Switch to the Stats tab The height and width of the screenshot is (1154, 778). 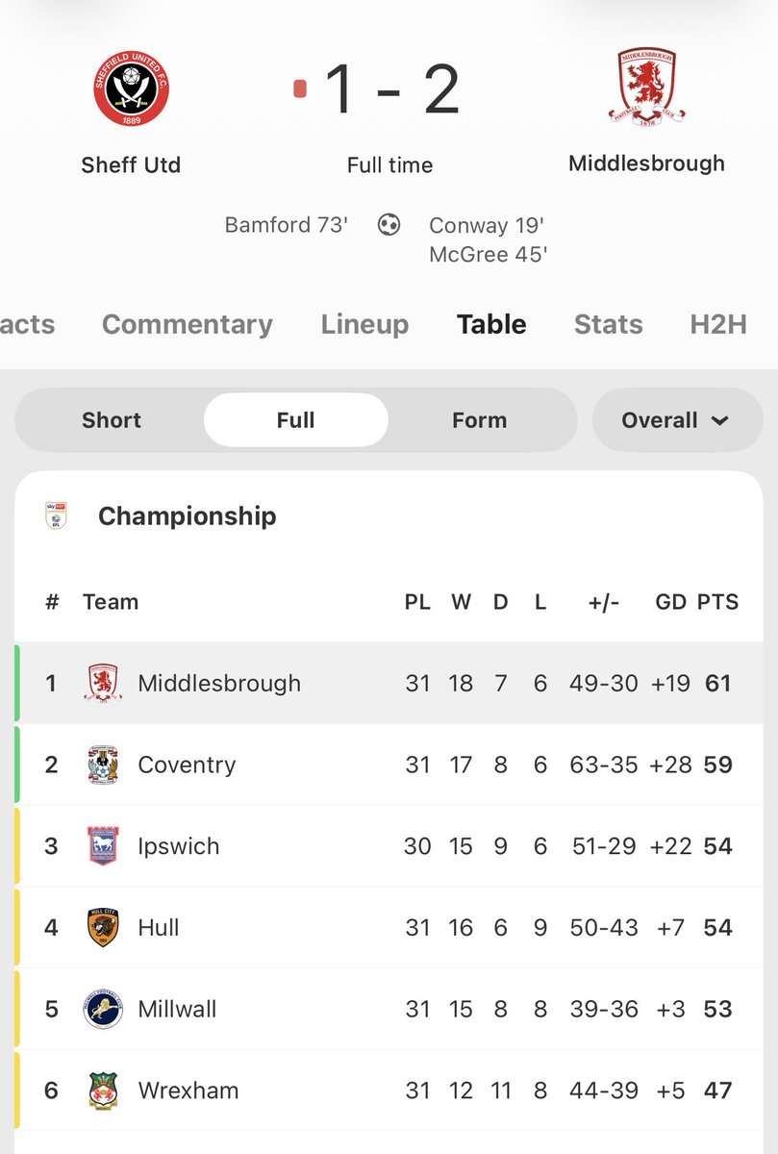pos(608,324)
